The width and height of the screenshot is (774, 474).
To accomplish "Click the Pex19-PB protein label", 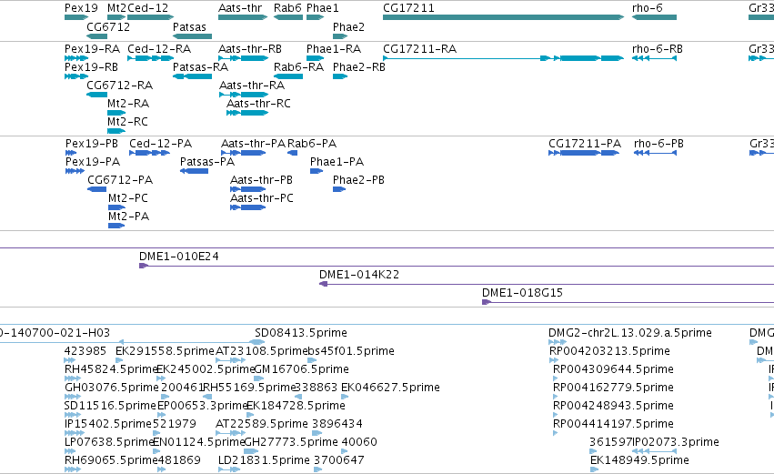I will point(92,144).
